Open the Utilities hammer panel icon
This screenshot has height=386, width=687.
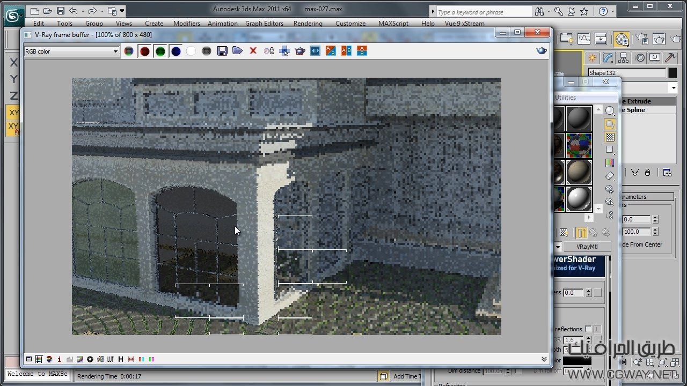(x=670, y=58)
